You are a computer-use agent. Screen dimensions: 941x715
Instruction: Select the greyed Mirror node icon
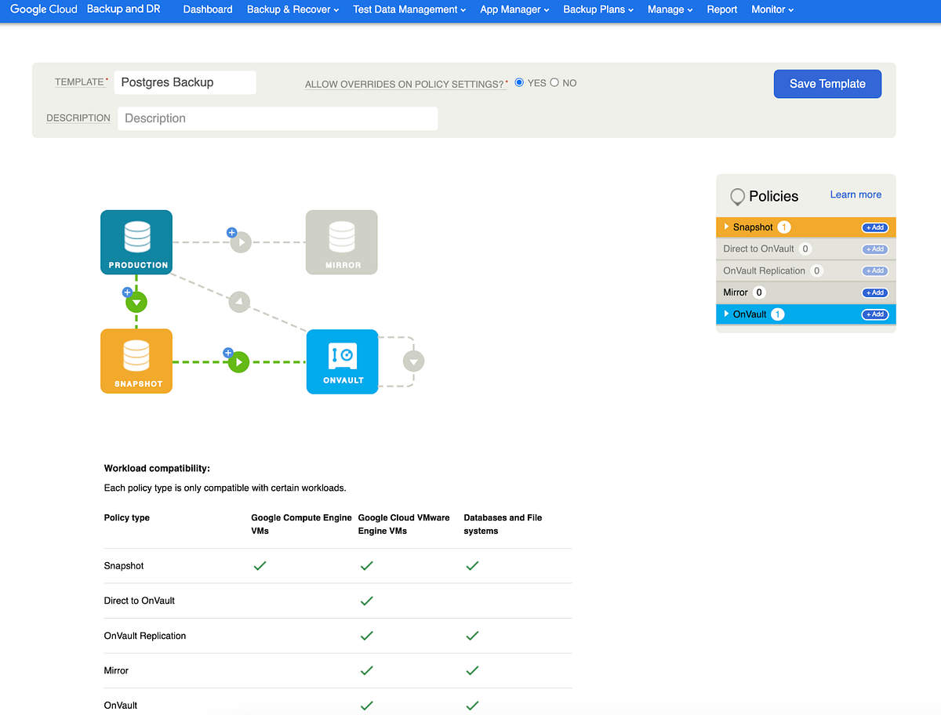coord(342,242)
